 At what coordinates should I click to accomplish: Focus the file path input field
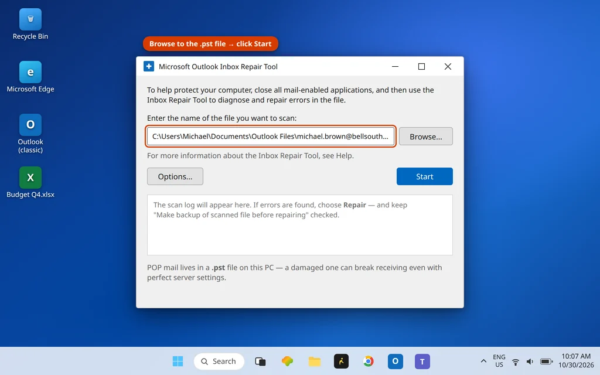coord(270,136)
